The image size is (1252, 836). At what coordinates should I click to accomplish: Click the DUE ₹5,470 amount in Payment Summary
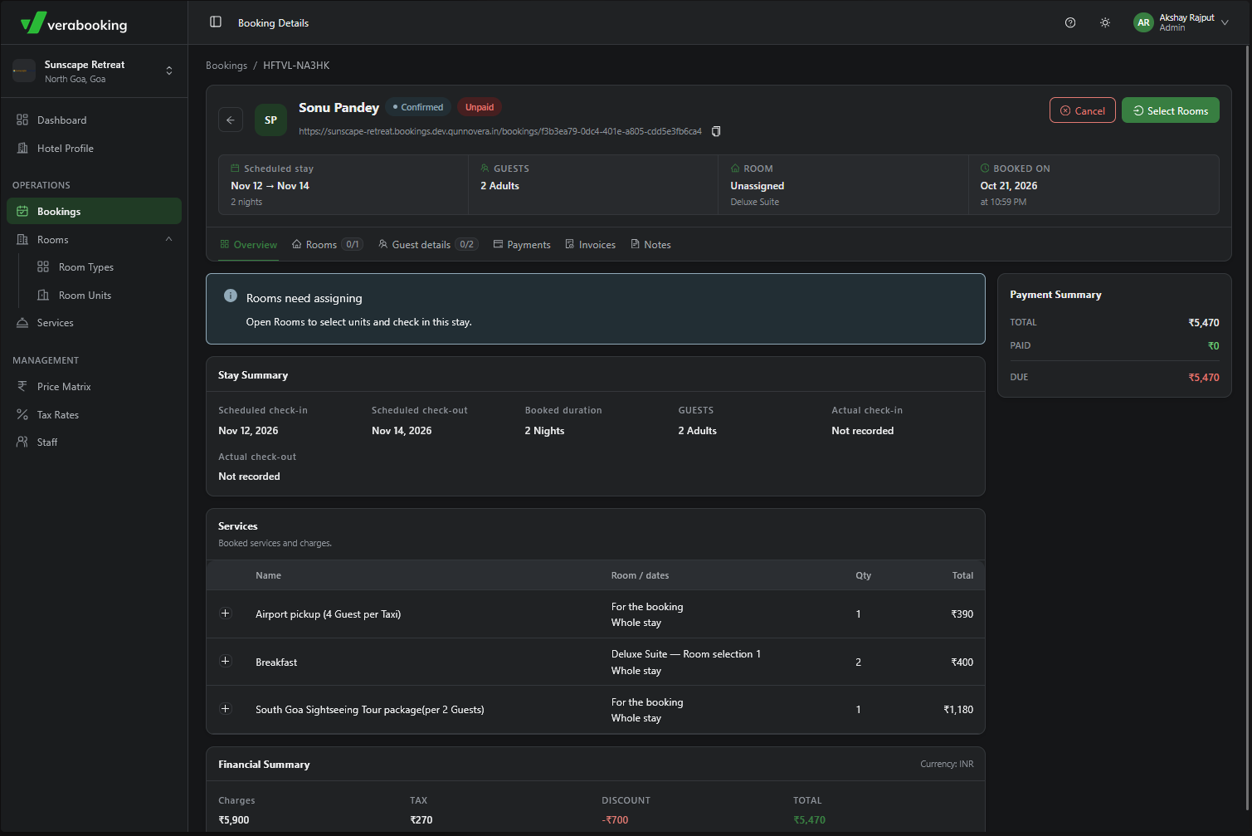[x=1204, y=378]
